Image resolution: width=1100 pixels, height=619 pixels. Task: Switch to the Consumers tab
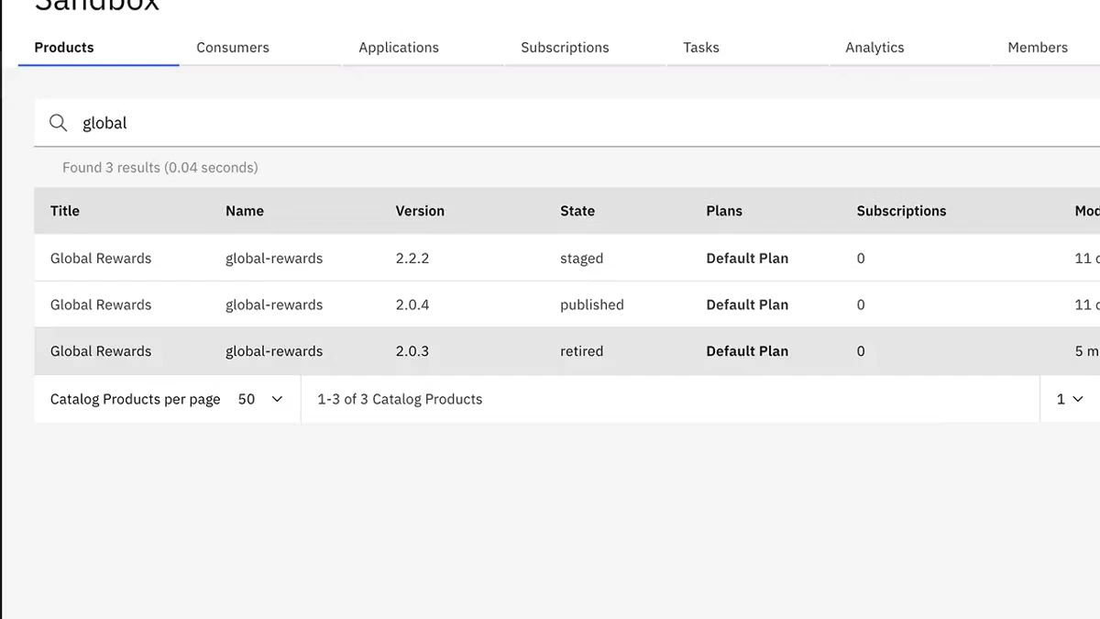pos(233,48)
